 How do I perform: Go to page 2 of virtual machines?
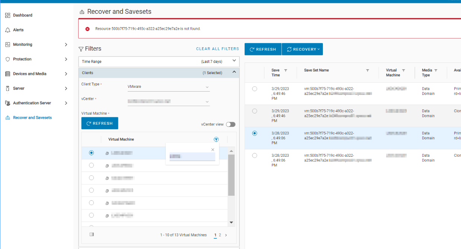point(220,235)
